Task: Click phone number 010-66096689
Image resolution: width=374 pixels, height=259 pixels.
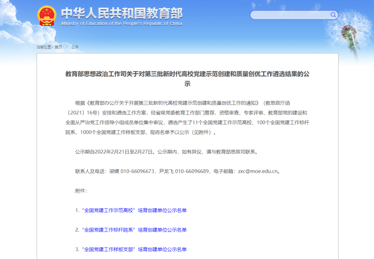Action: click(x=192, y=171)
